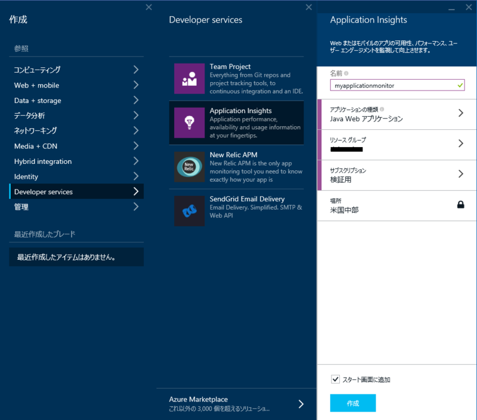Click the Team Project icon
The width and height of the screenshot is (477, 420).
189,79
